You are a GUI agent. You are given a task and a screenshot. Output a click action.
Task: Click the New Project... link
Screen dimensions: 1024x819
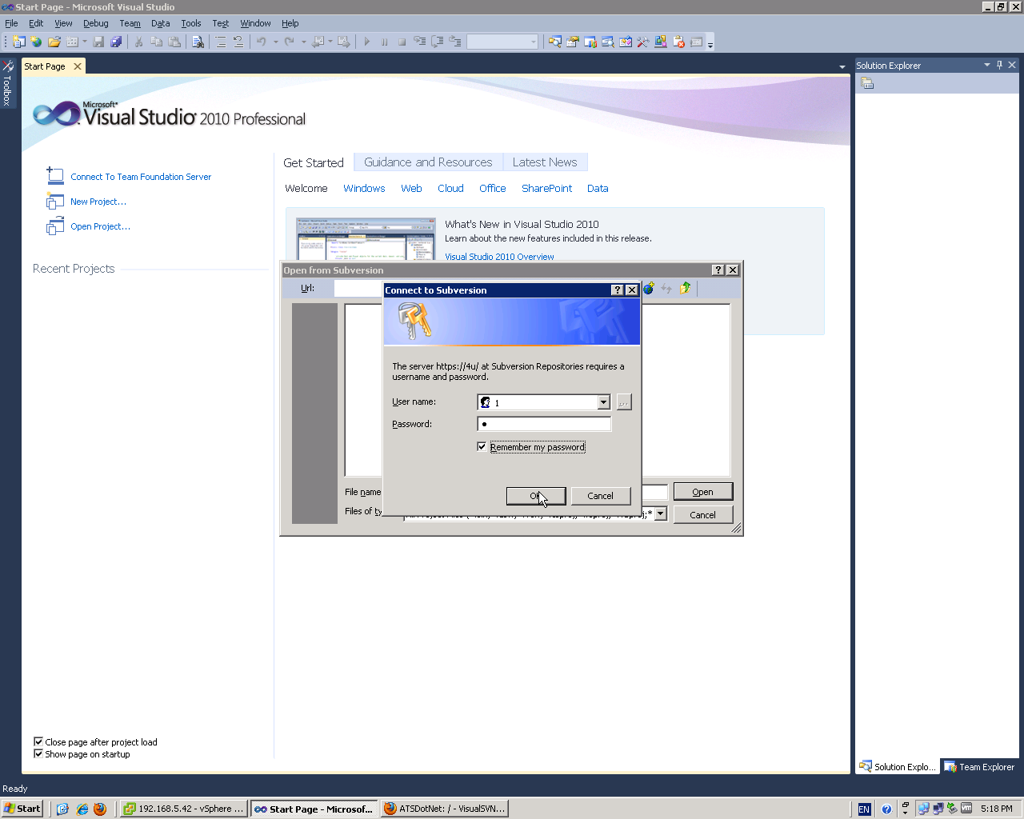tap(98, 202)
